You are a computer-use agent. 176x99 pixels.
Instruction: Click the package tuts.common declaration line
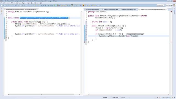tap(97, 12)
